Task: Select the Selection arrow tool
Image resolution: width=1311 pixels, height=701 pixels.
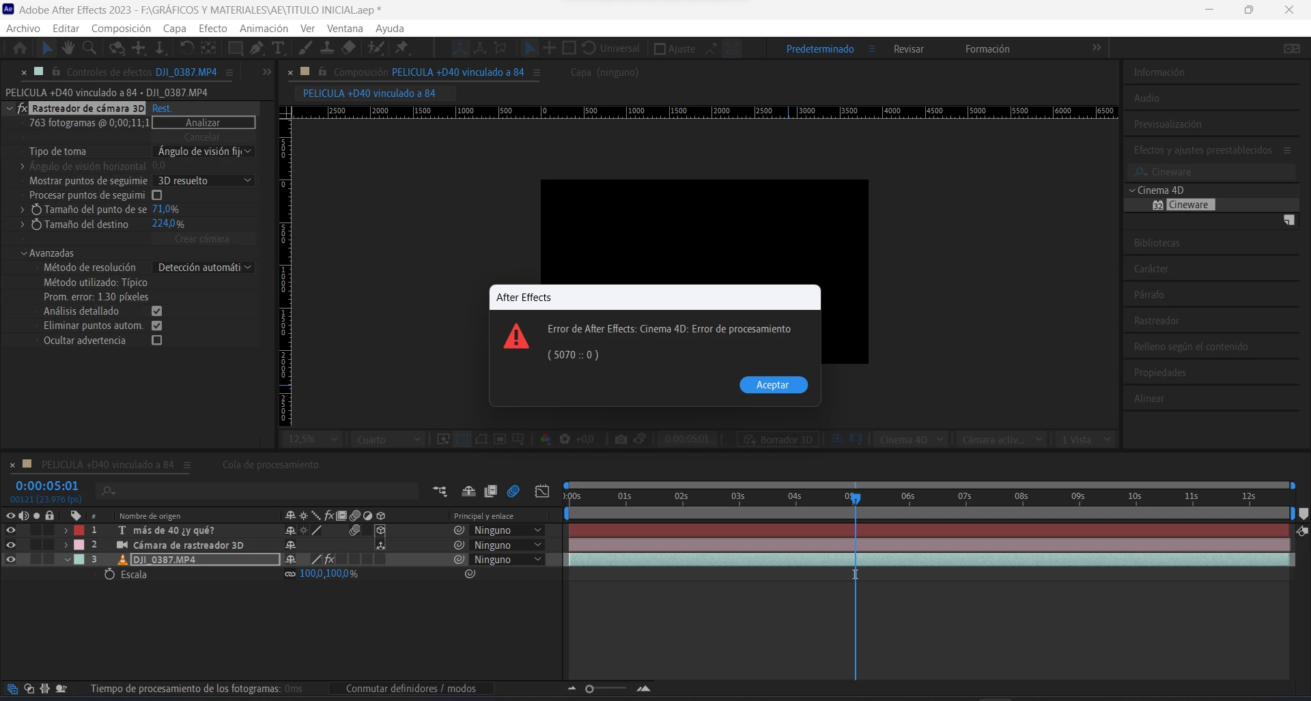Action: pyautogui.click(x=46, y=48)
